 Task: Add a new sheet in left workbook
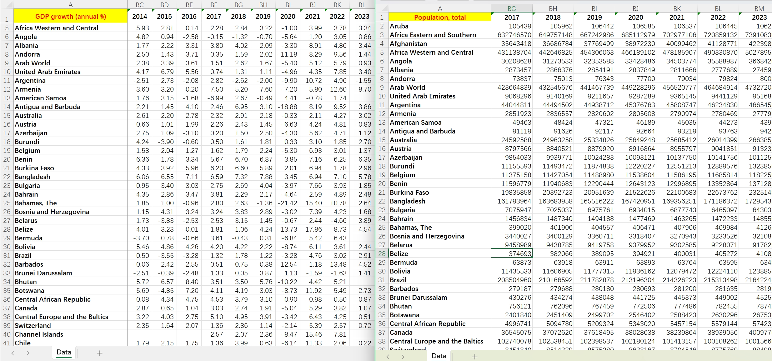coord(99,353)
